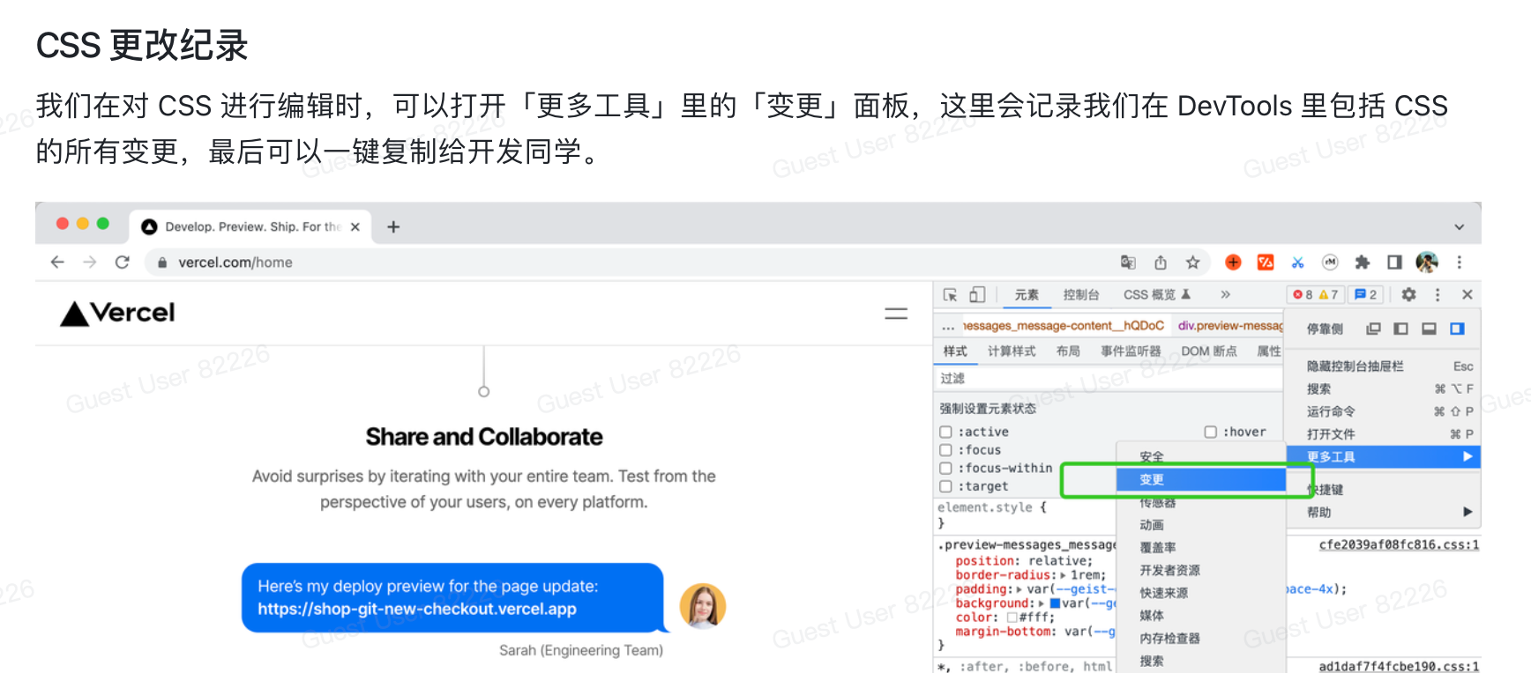
Task: Click the blue issues counter badge showing 2
Action: [1365, 294]
